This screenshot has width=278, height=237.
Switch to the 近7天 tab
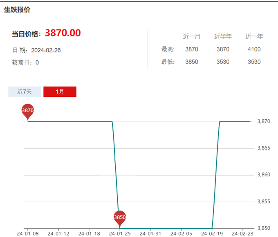pyautogui.click(x=25, y=92)
